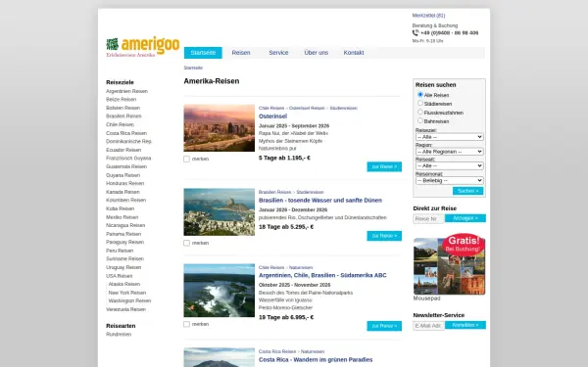Click the Anmelden newsletter button
The image size is (588, 367).
click(465, 325)
